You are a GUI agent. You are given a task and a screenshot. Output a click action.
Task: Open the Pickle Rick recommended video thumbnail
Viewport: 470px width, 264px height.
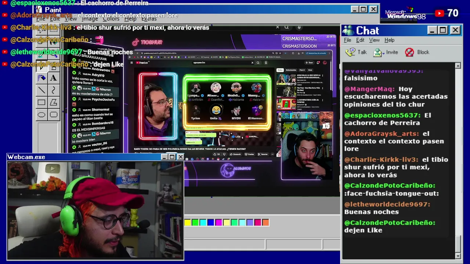coord(287,104)
